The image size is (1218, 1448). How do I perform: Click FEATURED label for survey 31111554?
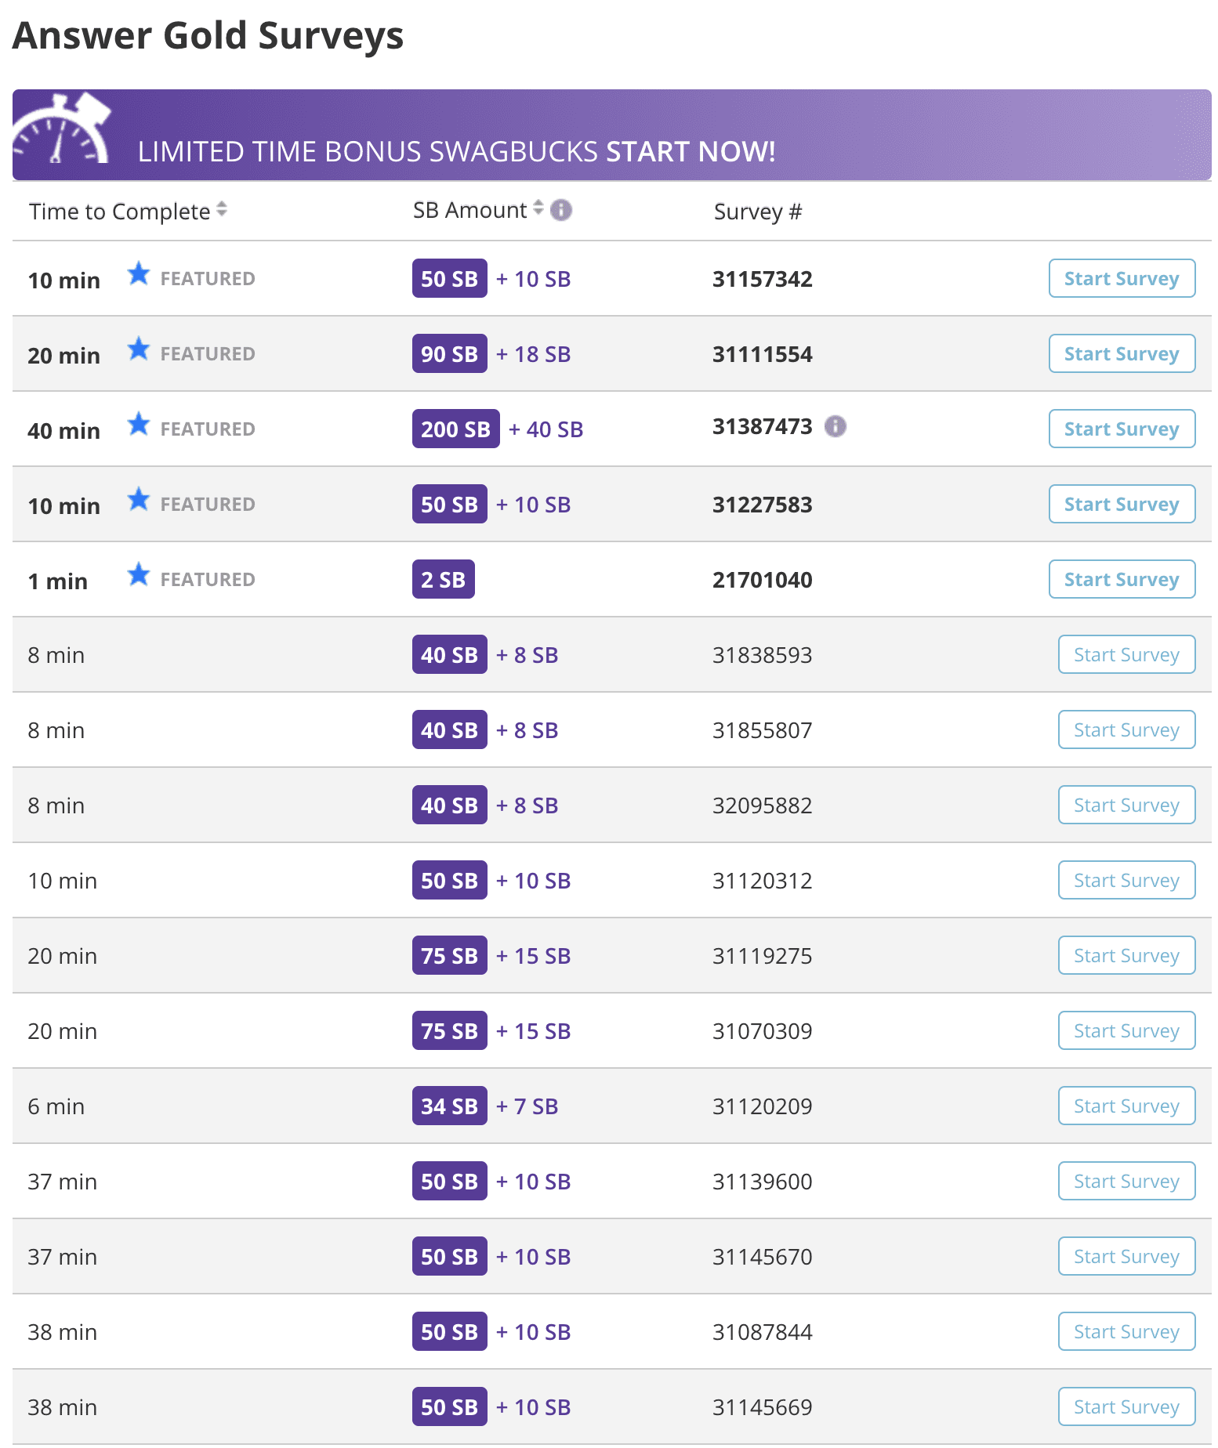click(x=208, y=353)
